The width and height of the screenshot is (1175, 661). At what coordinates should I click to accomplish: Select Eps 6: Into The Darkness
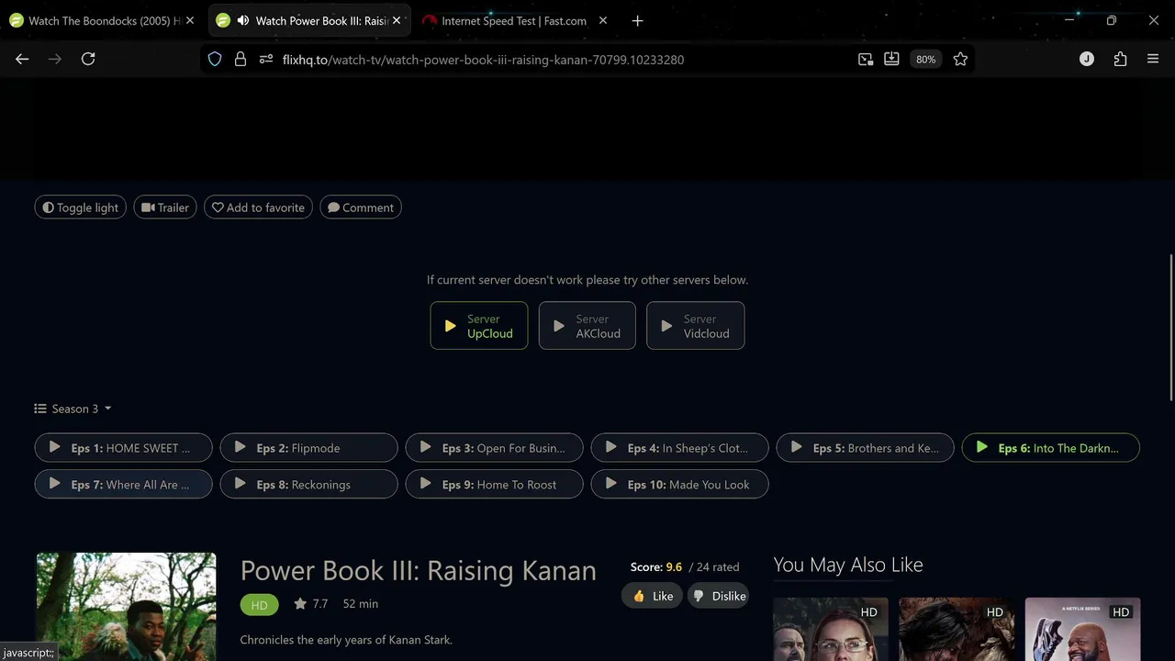click(x=1051, y=448)
